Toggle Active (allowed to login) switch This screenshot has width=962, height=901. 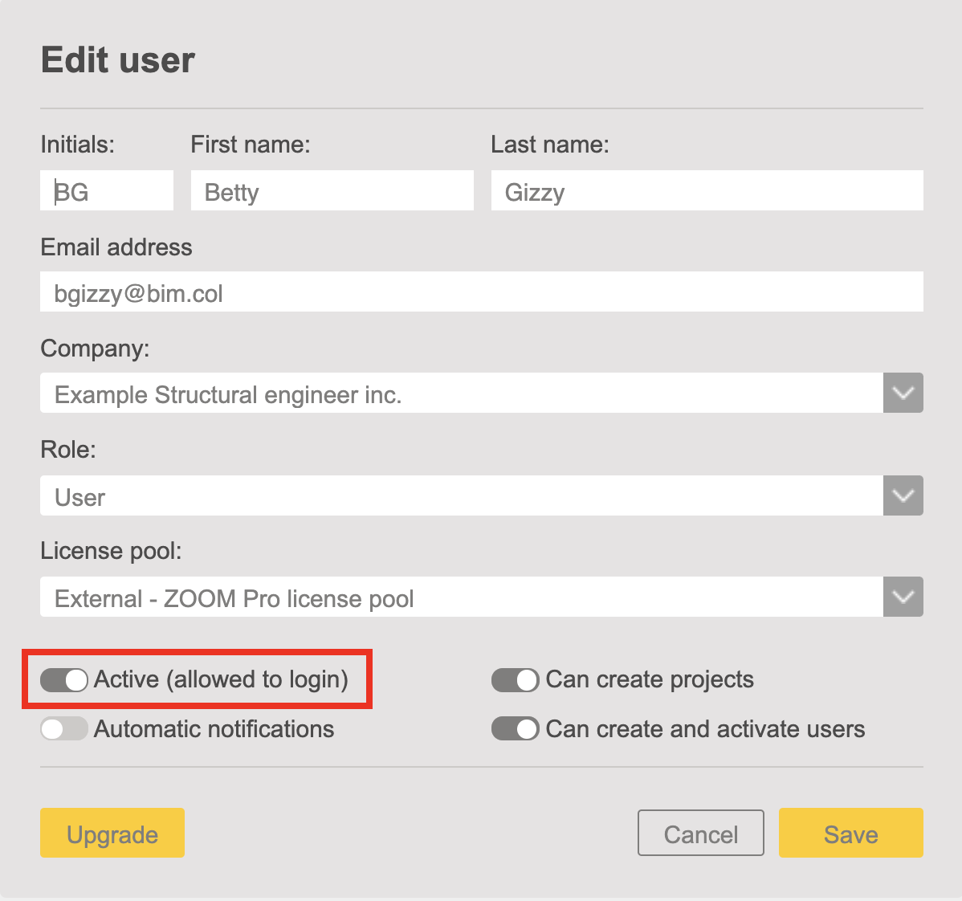click(64, 679)
